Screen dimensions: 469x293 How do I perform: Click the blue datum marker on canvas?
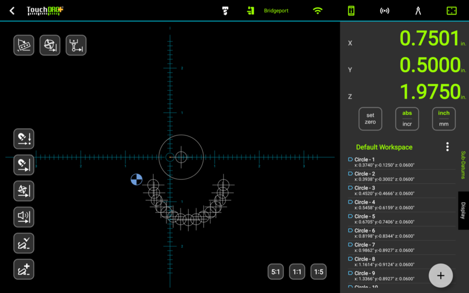pyautogui.click(x=137, y=179)
